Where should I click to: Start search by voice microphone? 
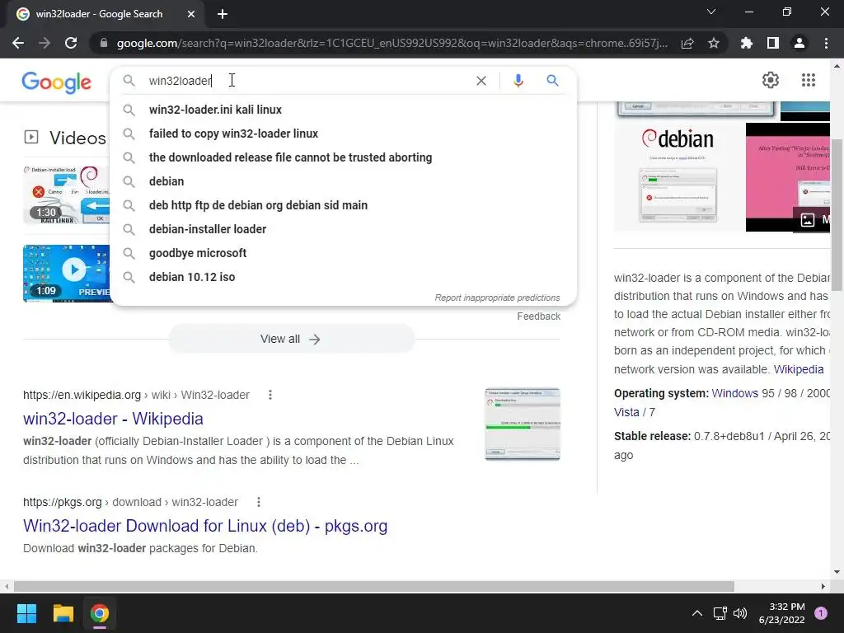click(518, 81)
